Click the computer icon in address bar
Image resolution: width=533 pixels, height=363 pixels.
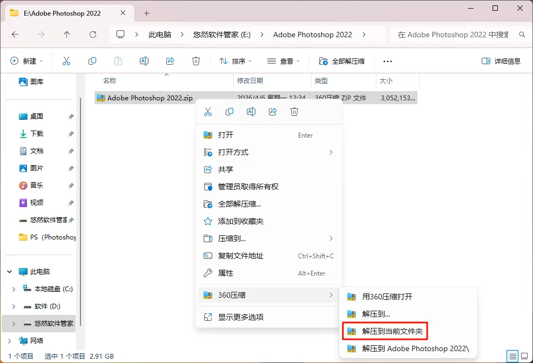pyautogui.click(x=120, y=35)
